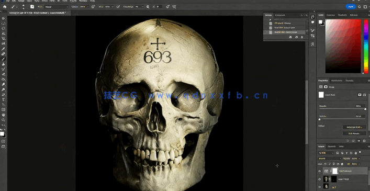Open the brush opacity dropdown arrow
370x191 pixels.
[88, 7]
